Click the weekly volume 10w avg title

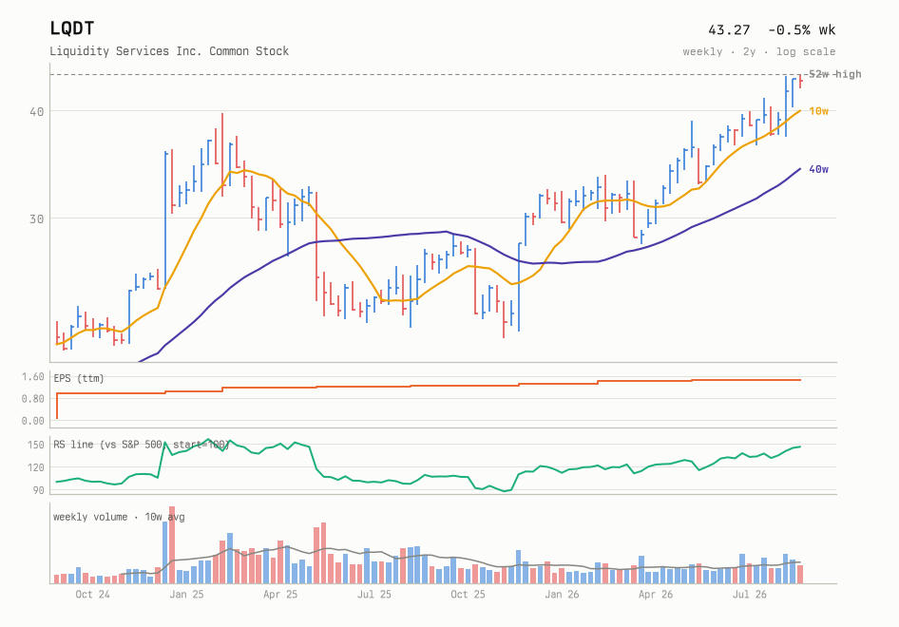(119, 517)
